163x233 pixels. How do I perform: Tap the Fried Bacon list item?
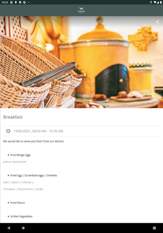tap(18, 203)
